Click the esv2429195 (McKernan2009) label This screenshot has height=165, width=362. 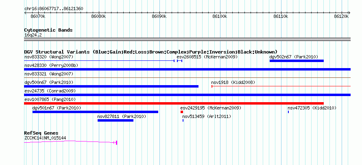211,108
